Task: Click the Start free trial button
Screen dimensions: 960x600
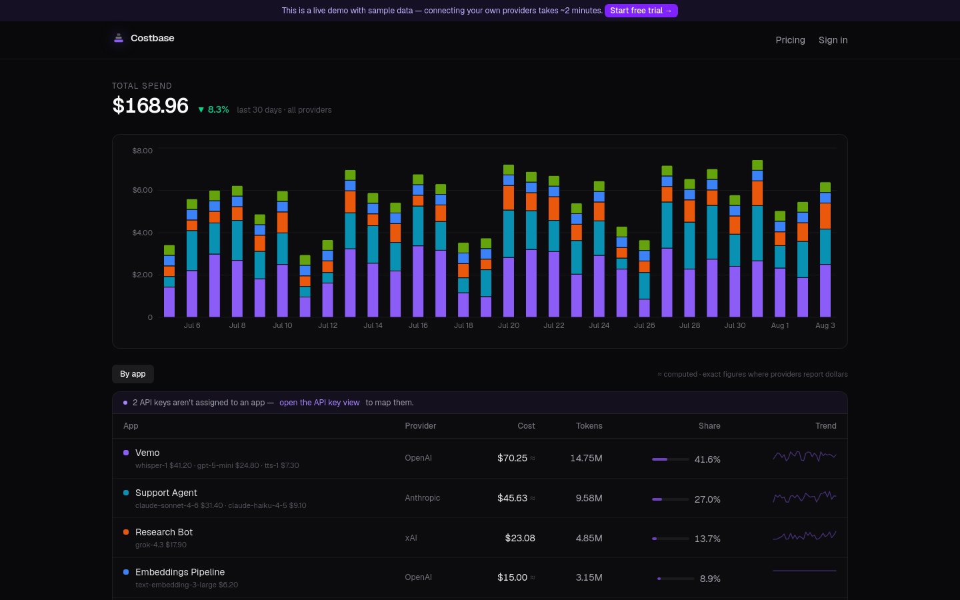Action: pos(641,11)
